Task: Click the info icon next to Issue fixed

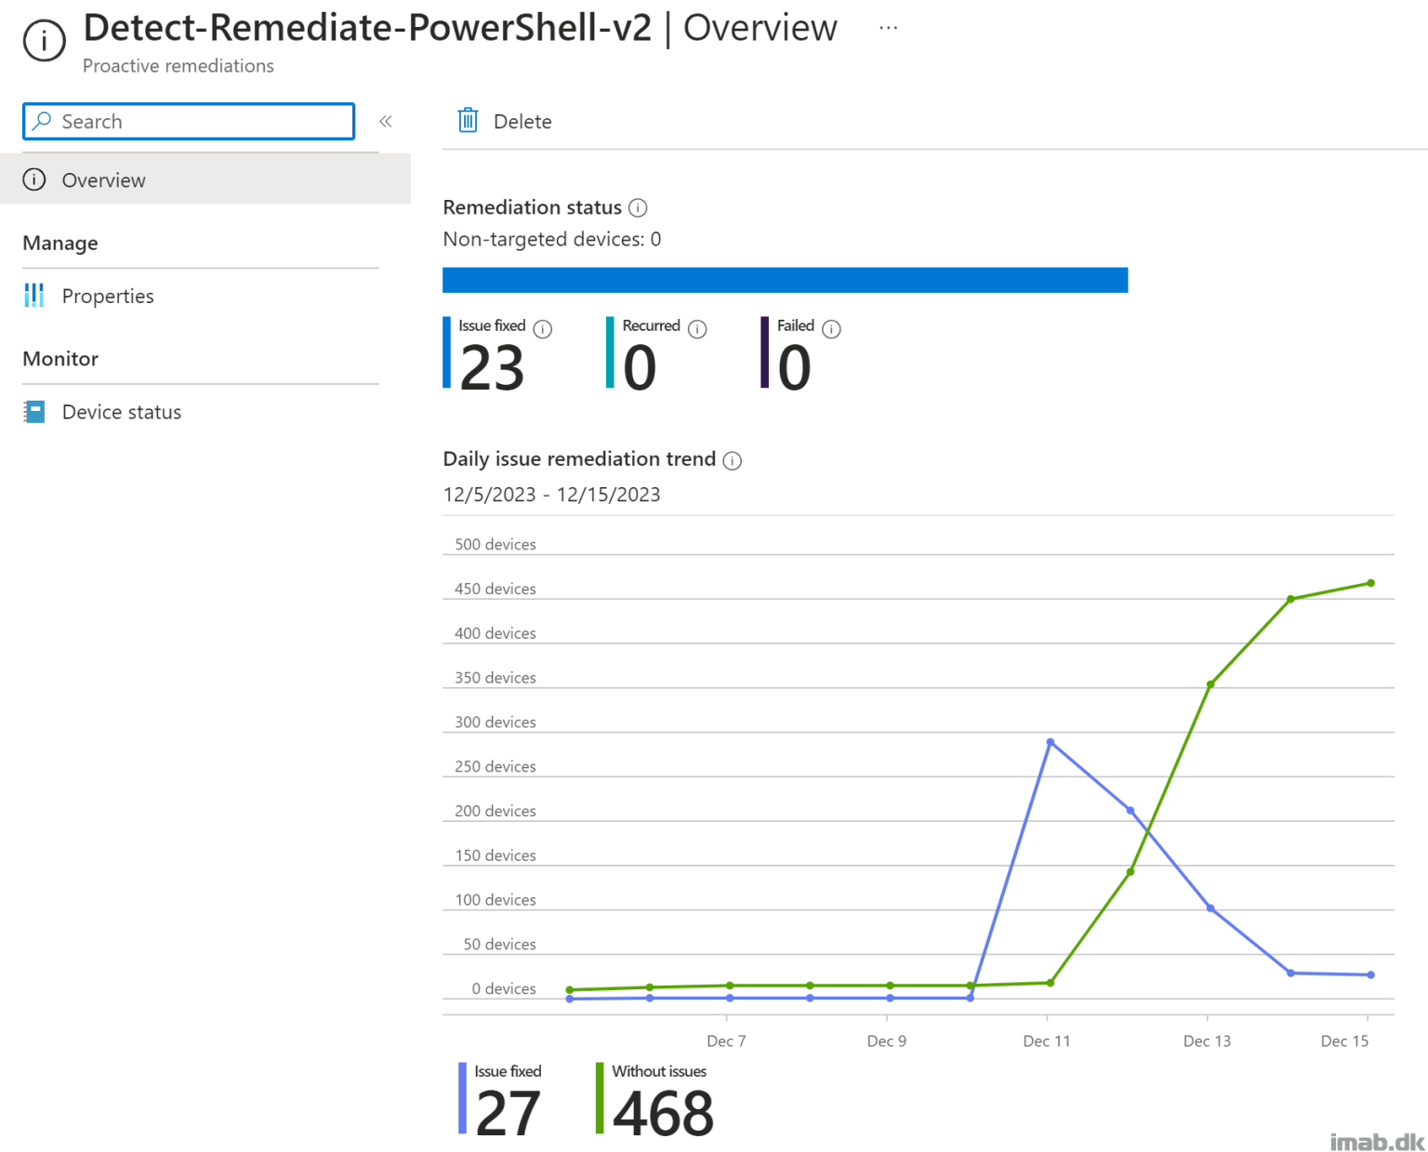Action: coord(543,328)
